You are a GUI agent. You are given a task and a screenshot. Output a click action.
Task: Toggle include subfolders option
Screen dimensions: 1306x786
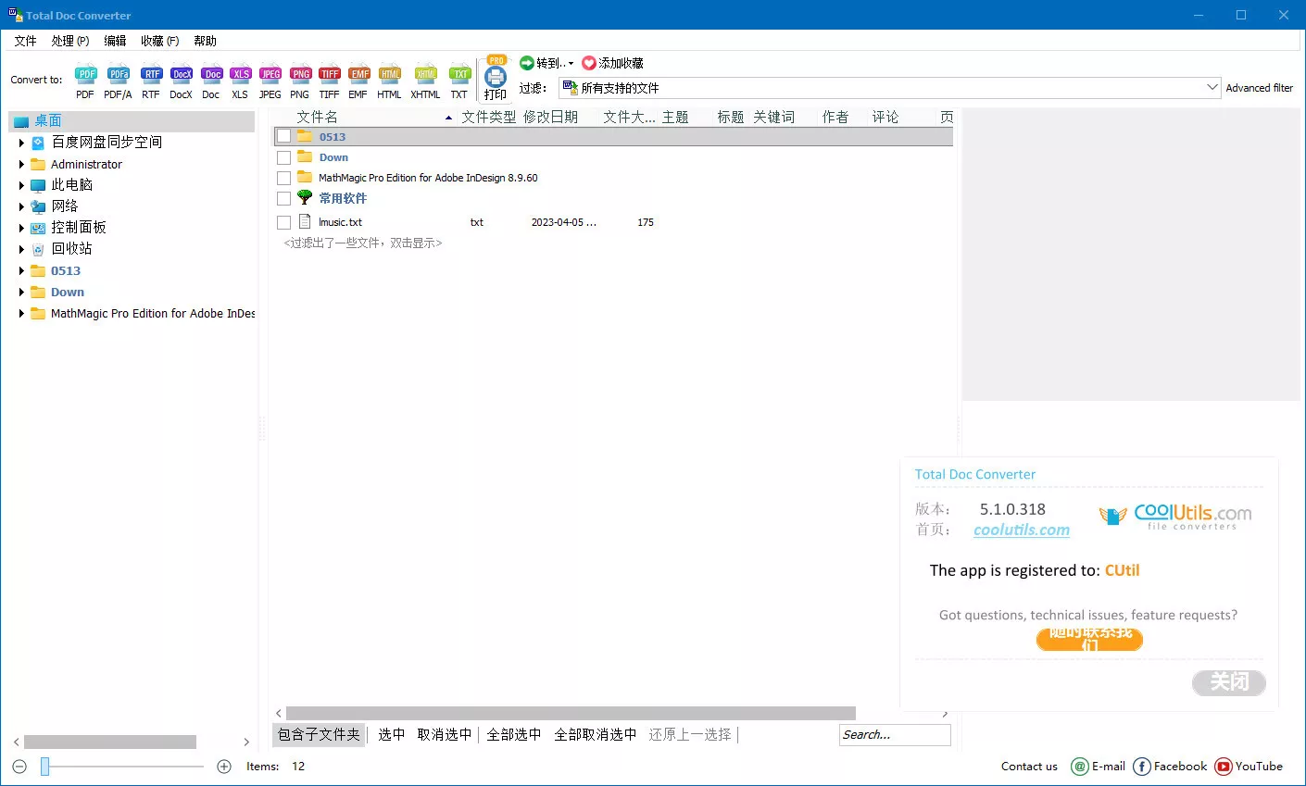click(x=319, y=734)
